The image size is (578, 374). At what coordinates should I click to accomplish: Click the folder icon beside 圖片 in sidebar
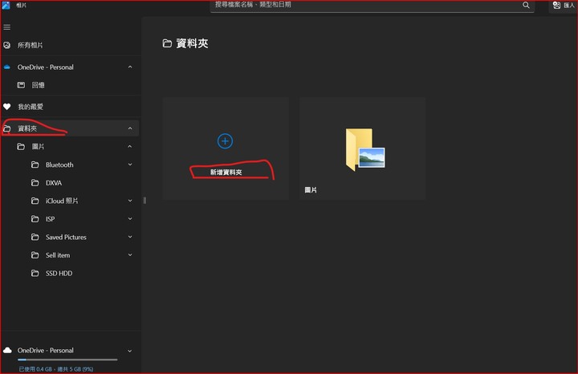point(21,147)
